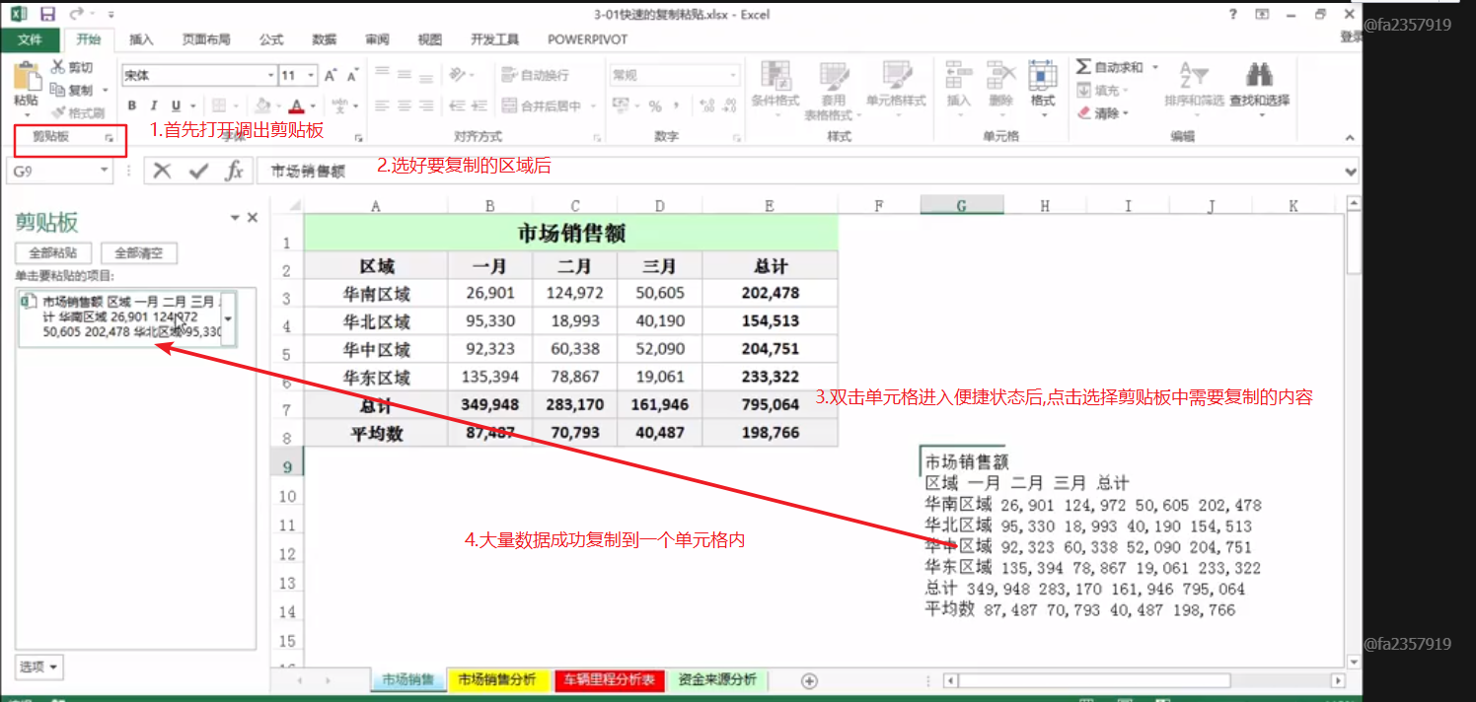1476x702 pixels.
Task: Open the font size dropdown showing 11
Action: [312, 75]
